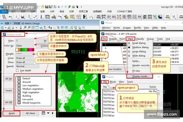183x122 pixels.
Task: Click the Apply button in Display mode
Action: point(12,113)
